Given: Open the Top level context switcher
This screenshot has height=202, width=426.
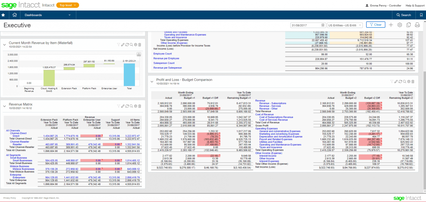Looking at the screenshot, I should (x=67, y=5).
